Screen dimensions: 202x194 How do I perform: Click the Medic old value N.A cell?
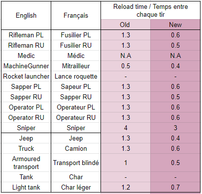tap(126, 55)
